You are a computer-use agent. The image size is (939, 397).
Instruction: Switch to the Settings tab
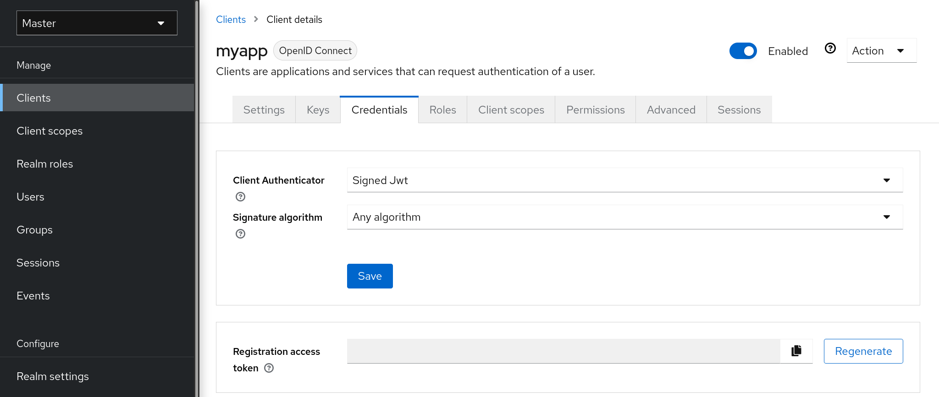coord(264,110)
